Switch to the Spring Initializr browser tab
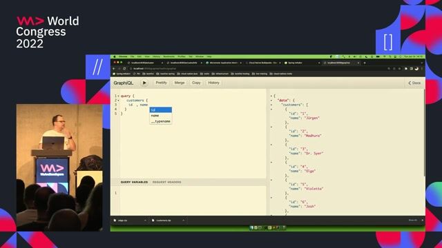Image resolution: width=442 pixels, height=248 pixels. click(301, 63)
